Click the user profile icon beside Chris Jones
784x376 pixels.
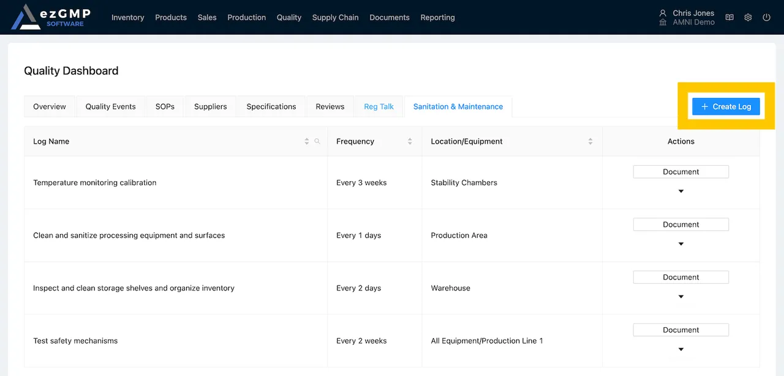click(663, 13)
